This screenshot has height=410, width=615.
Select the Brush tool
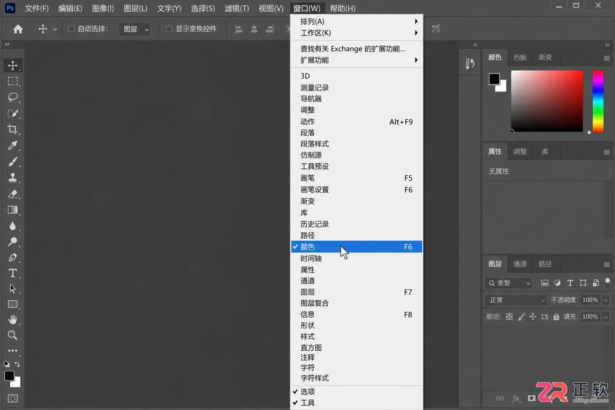pyautogui.click(x=13, y=161)
